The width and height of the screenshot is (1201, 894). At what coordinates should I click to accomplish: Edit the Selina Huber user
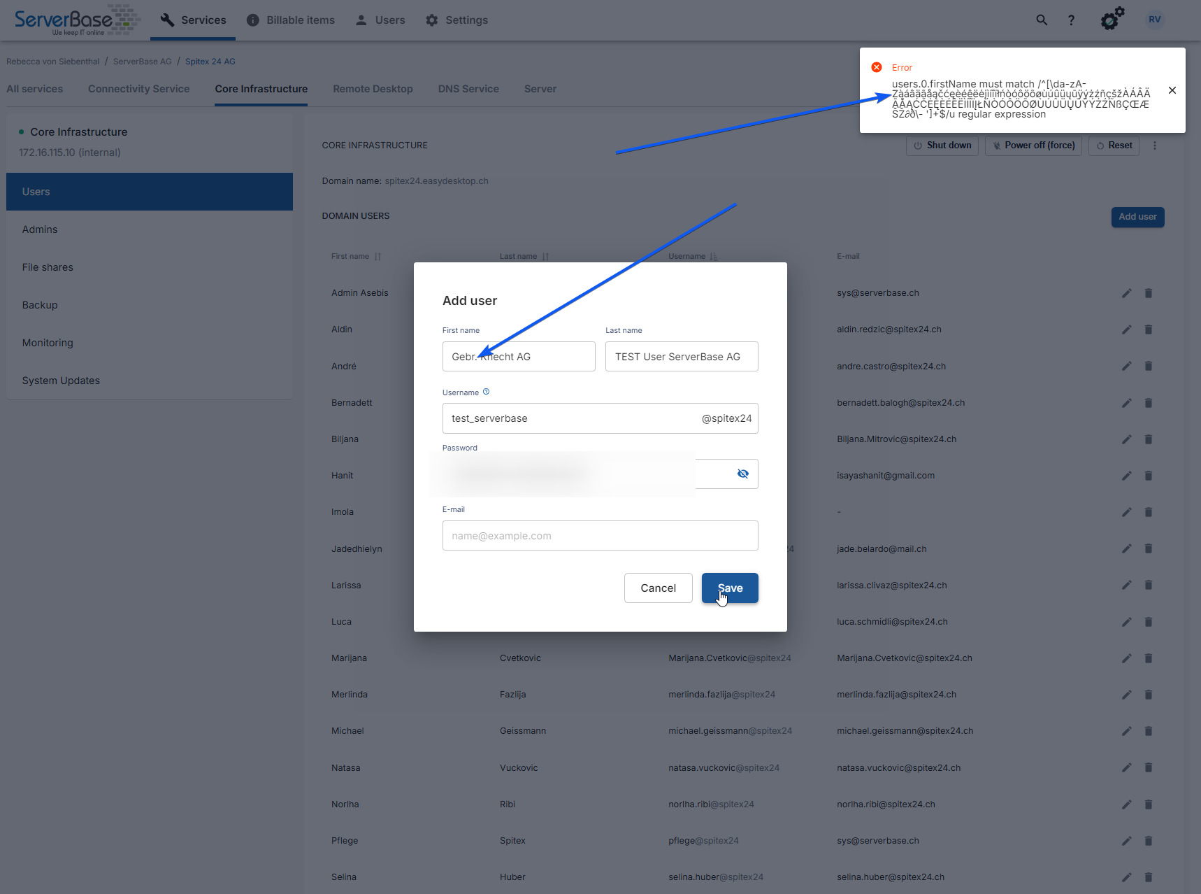click(1126, 877)
